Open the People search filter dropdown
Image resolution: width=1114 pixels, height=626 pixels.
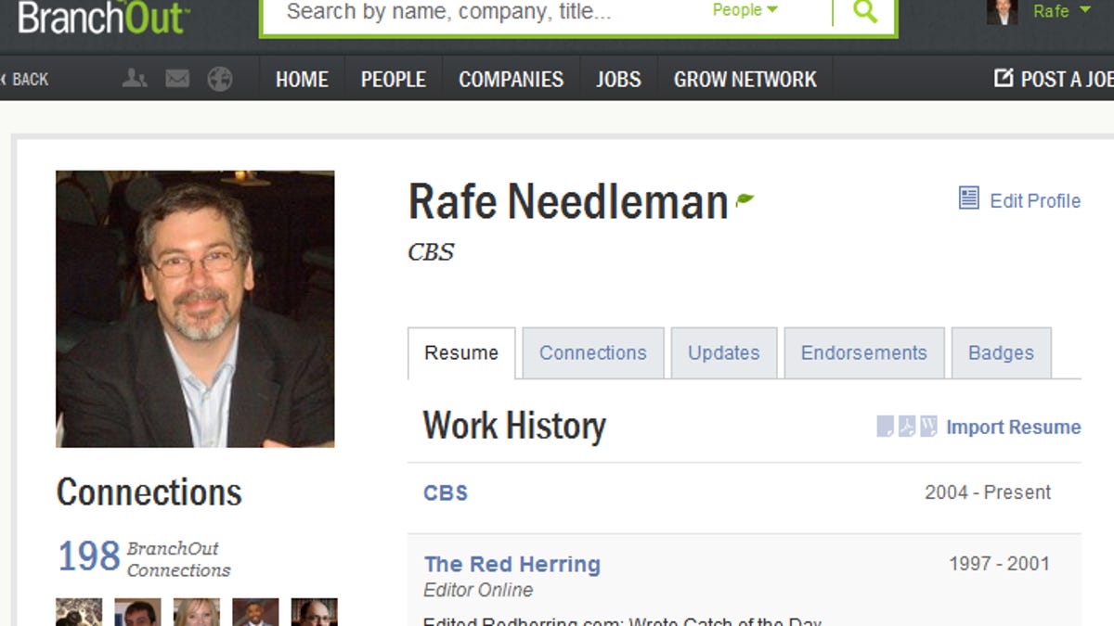click(x=745, y=11)
